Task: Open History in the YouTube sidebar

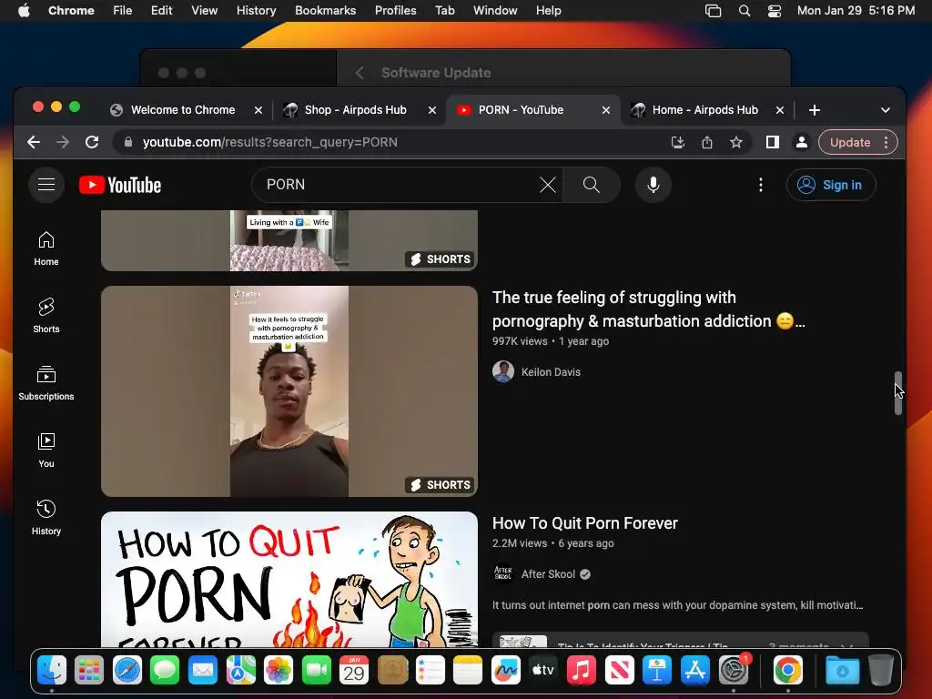Action: coord(46,518)
